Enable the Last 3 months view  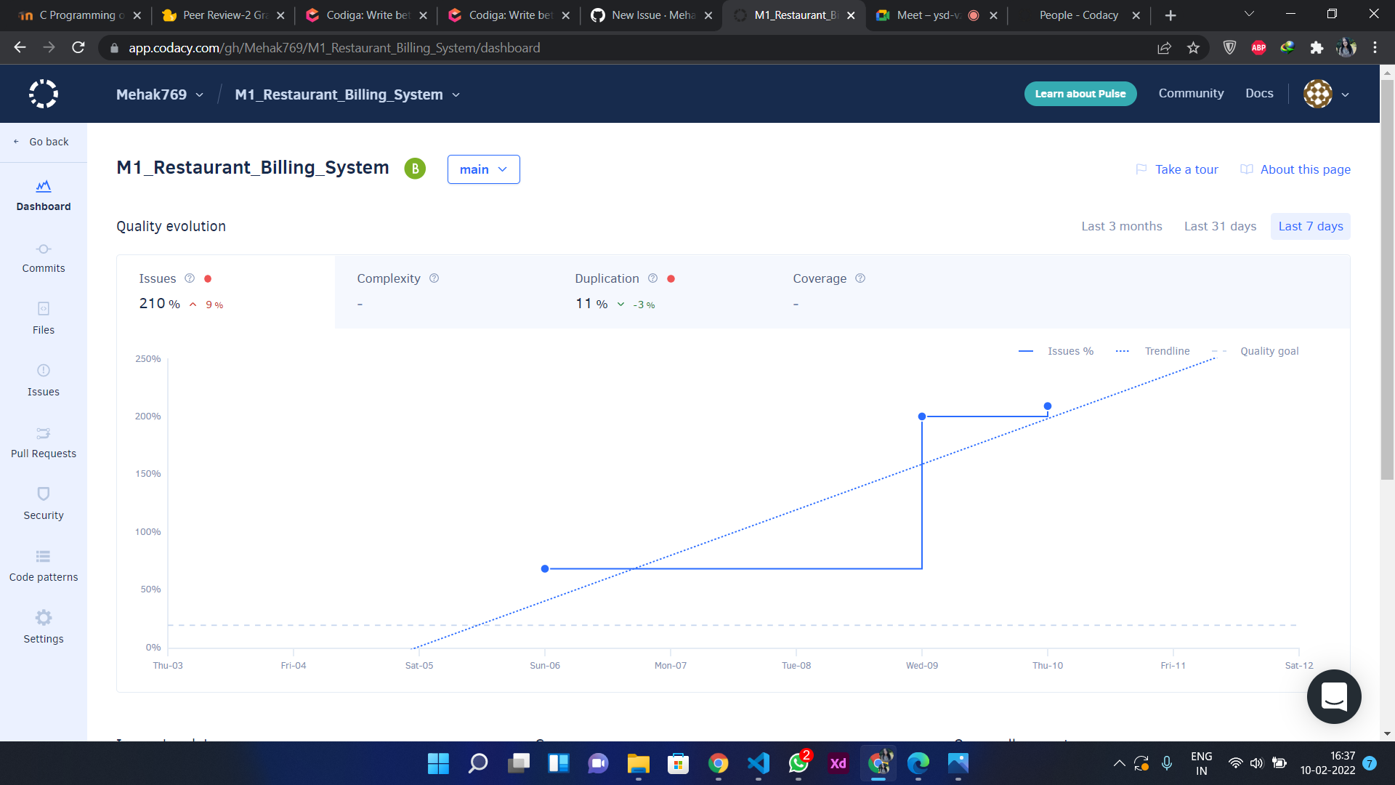[x=1121, y=226]
